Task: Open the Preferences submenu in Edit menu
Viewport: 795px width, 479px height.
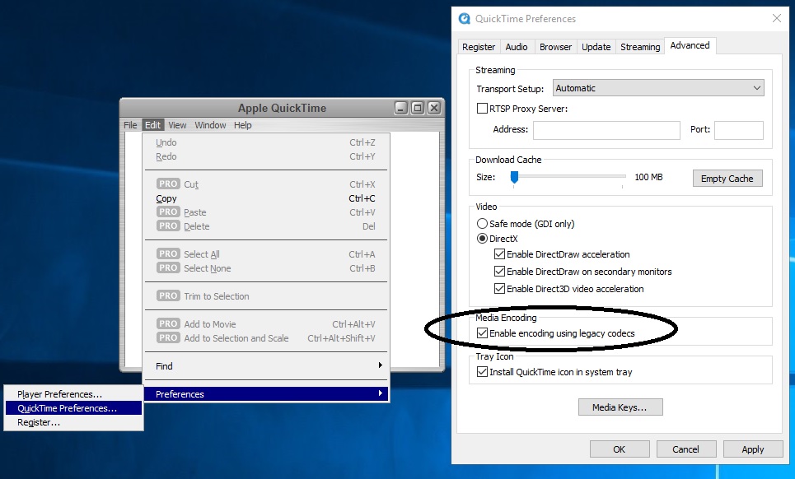Action: pos(266,394)
